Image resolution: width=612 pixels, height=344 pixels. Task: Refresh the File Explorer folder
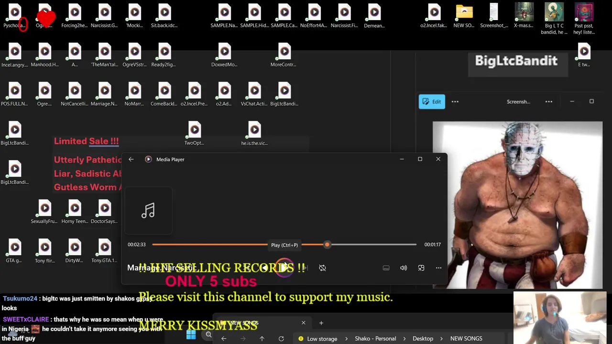[281, 339]
